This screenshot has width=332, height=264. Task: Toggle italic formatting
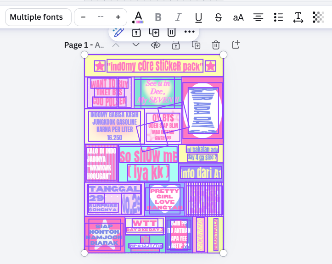pos(178,17)
